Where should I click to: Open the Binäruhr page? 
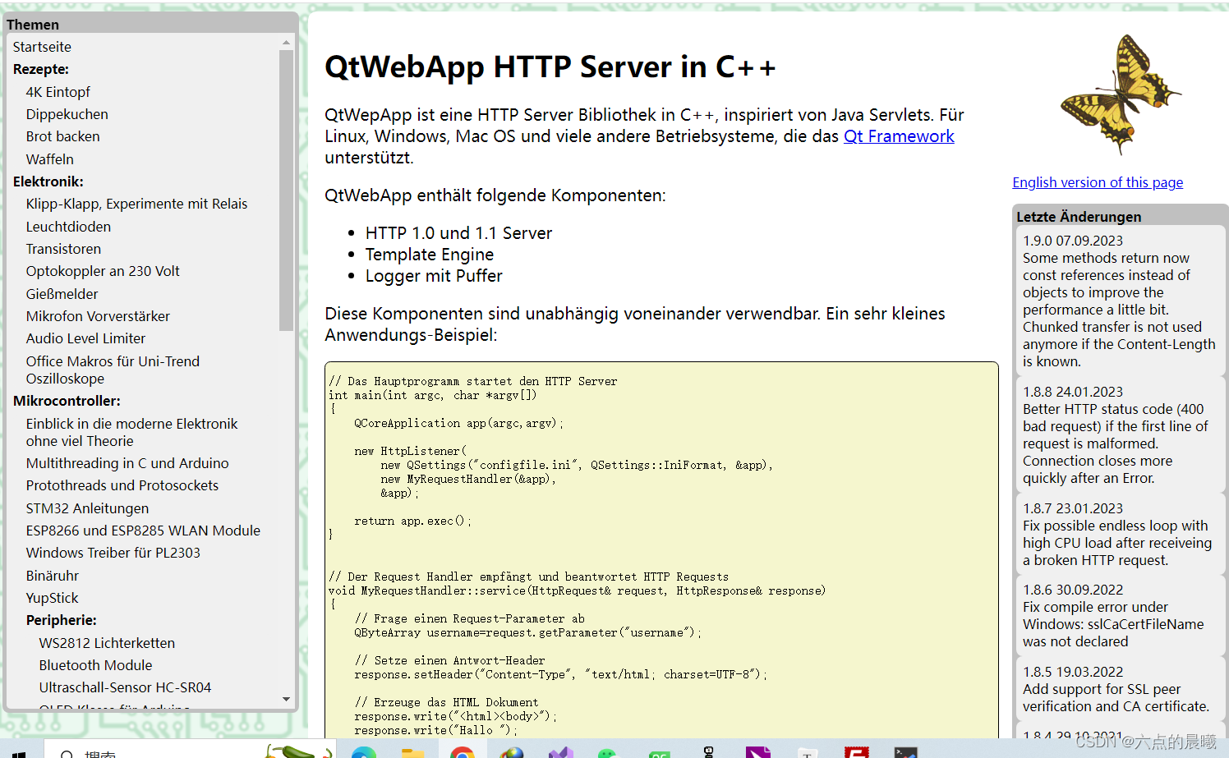pyautogui.click(x=53, y=576)
